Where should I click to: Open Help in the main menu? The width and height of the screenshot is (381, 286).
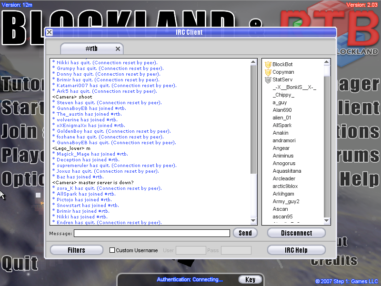(359, 179)
